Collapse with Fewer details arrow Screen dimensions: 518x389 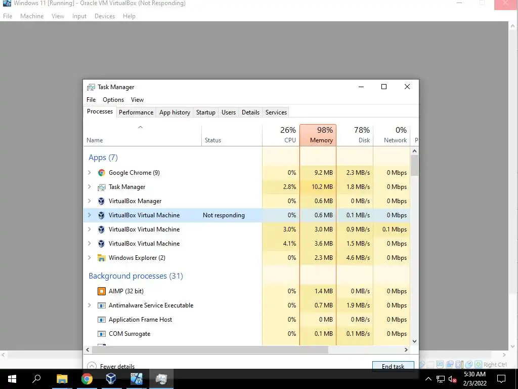92,366
